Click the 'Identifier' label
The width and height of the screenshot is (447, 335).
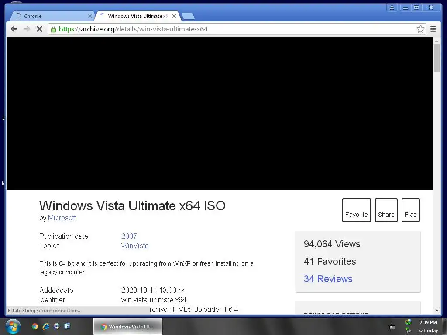coord(52,300)
